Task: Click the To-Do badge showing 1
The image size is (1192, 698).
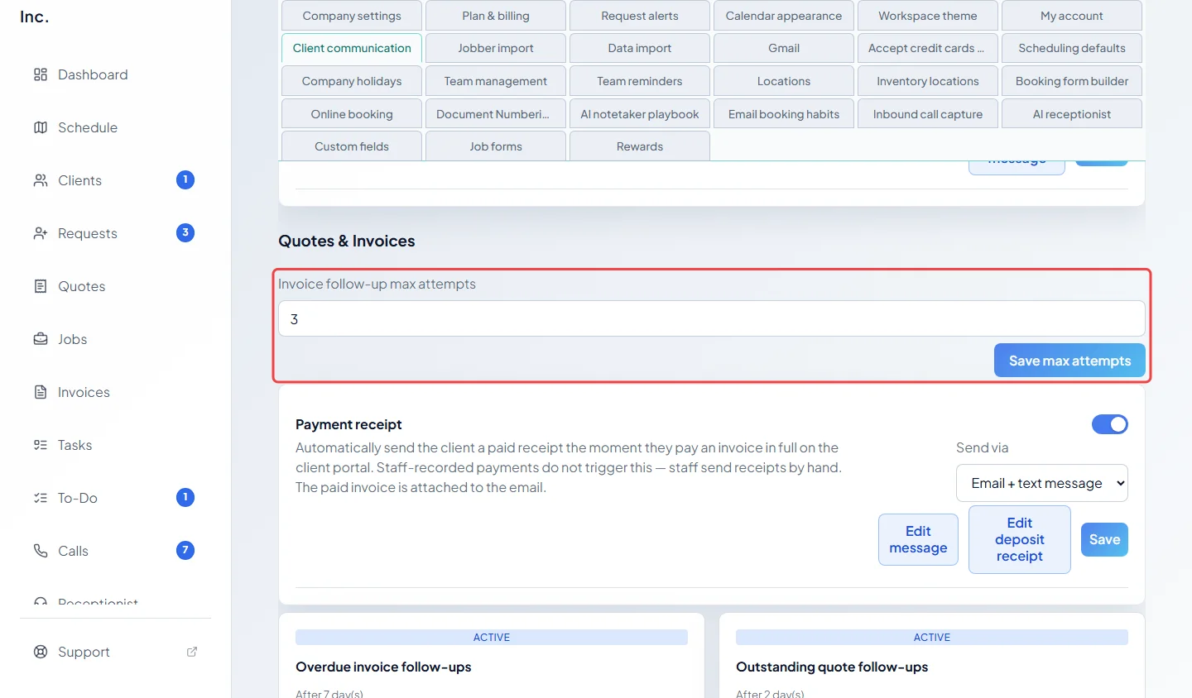Action: click(185, 497)
